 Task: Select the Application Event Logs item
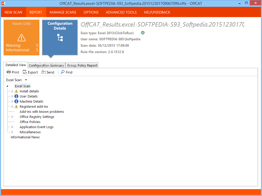pyautogui.click(x=37, y=127)
